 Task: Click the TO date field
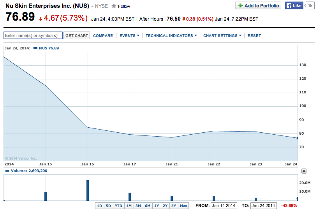[x=263, y=205]
